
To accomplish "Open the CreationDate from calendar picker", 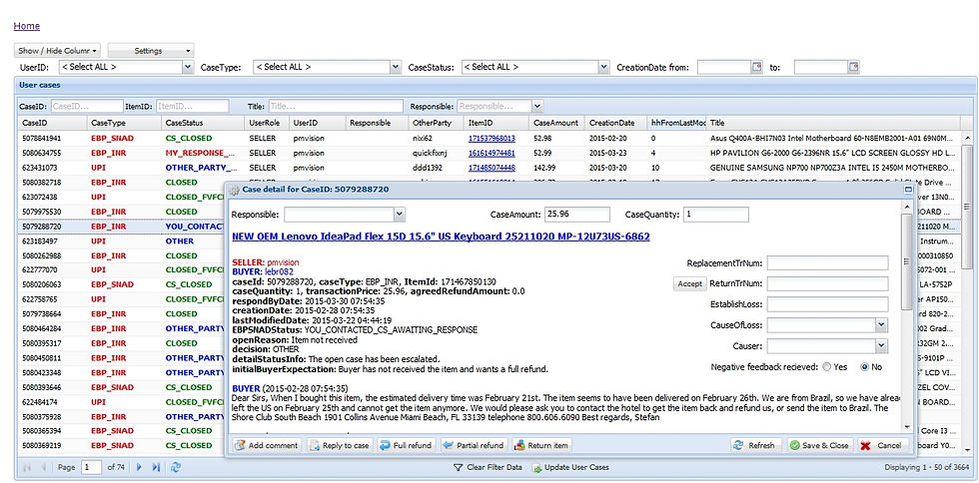I will (757, 67).
